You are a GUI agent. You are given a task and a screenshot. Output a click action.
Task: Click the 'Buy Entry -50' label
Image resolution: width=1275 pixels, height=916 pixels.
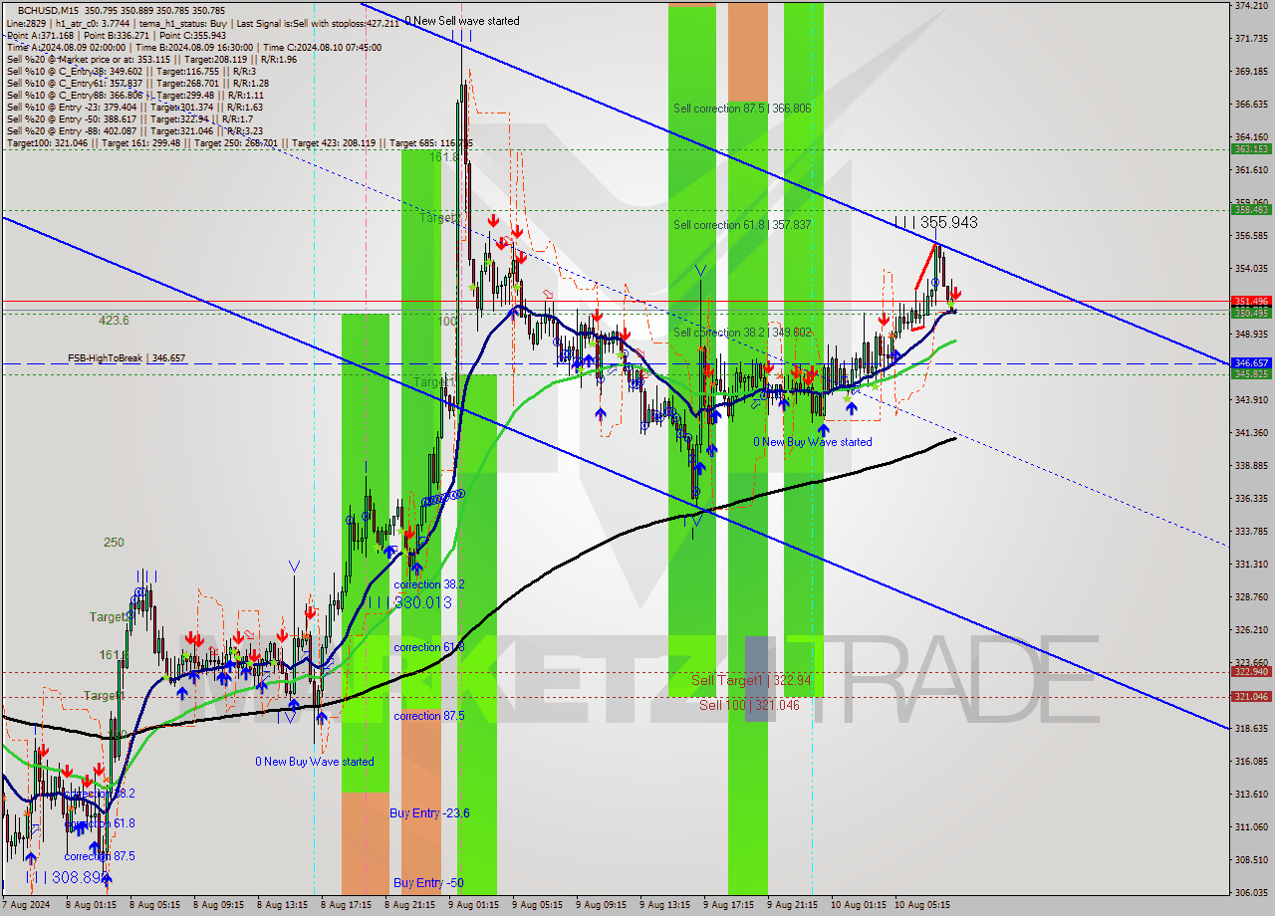[427, 883]
